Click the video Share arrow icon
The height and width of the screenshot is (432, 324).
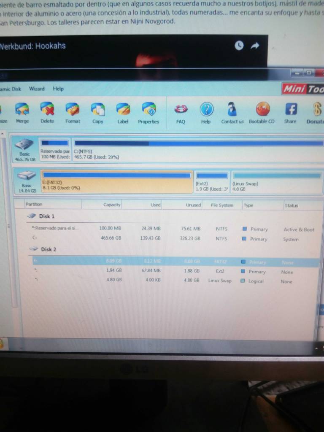pos(255,46)
